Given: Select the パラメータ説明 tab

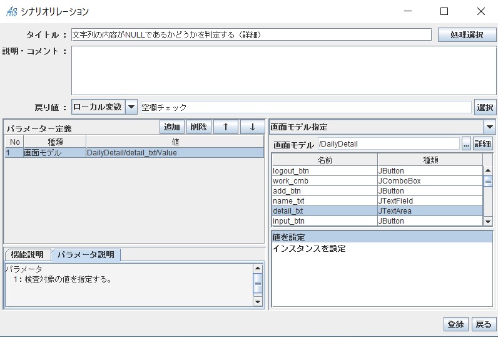Looking at the screenshot, I should pyautogui.click(x=86, y=254).
